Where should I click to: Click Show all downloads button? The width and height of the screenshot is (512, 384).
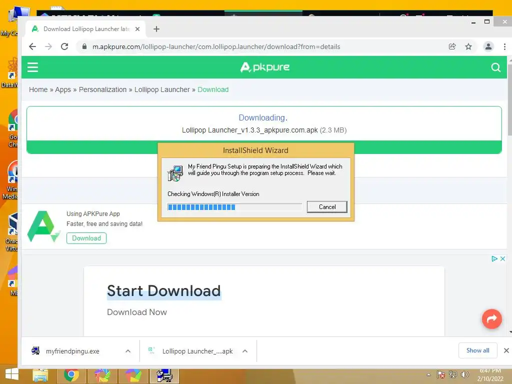pos(477,350)
